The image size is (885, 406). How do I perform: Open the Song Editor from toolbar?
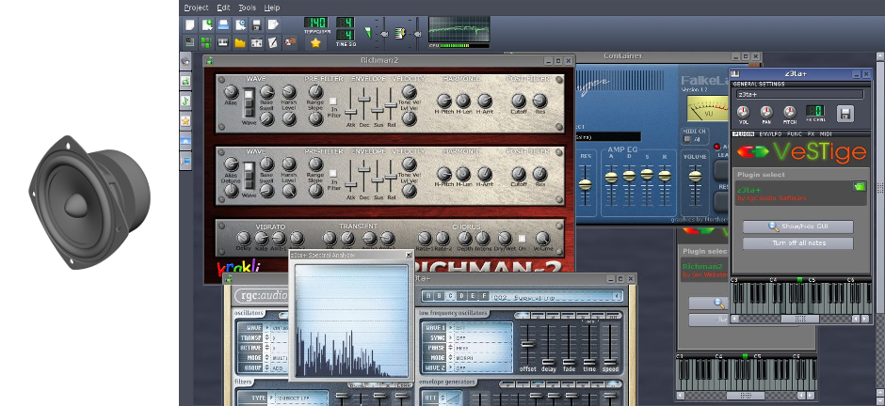pos(189,42)
